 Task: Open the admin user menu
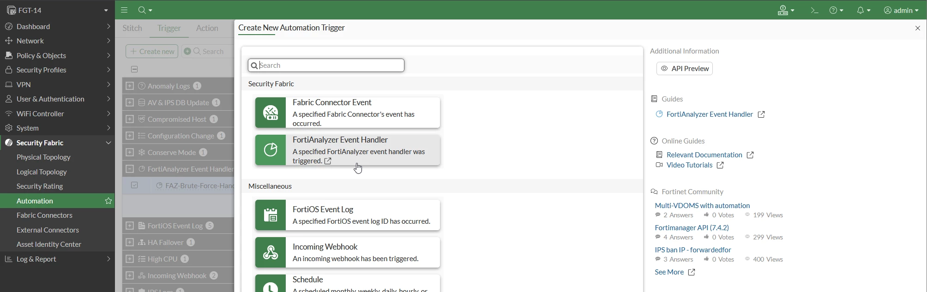coord(901,10)
